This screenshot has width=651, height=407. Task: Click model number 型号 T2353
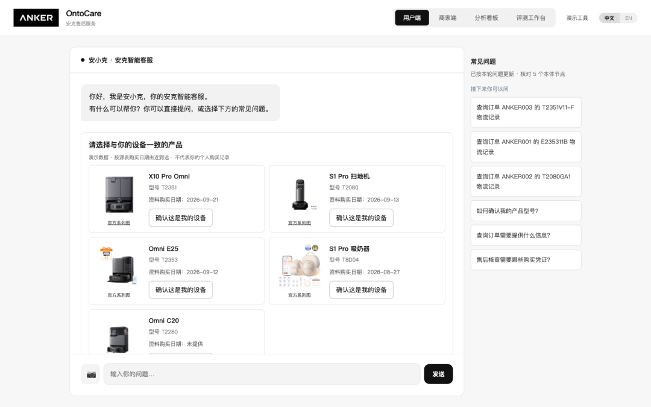click(163, 260)
